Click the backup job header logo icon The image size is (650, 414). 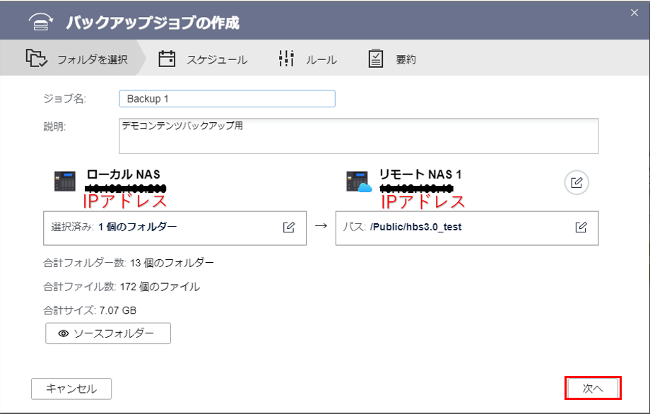(x=40, y=22)
